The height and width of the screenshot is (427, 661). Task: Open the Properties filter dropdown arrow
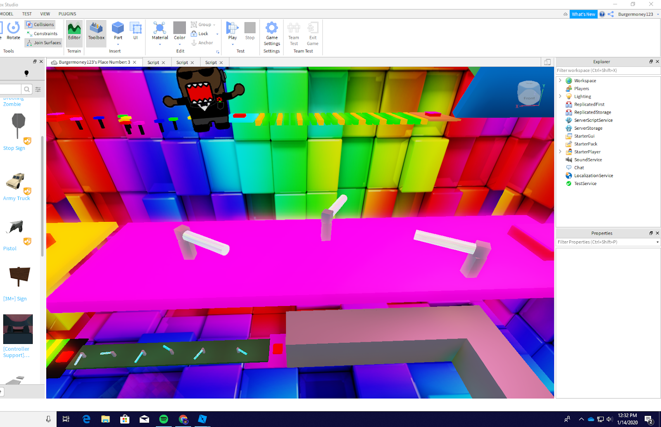tap(657, 242)
